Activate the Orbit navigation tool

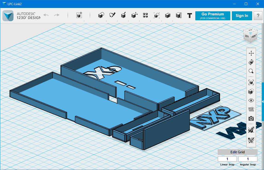pos(251,62)
